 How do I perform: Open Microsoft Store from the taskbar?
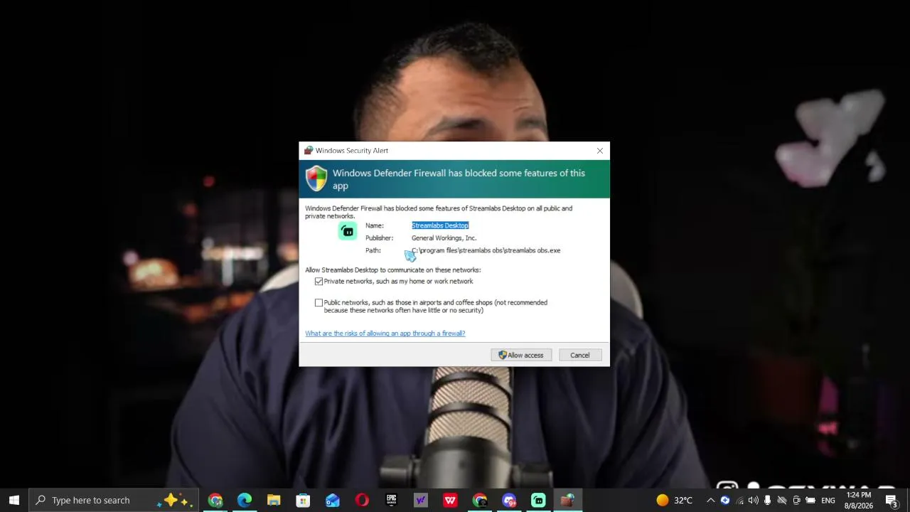(303, 501)
